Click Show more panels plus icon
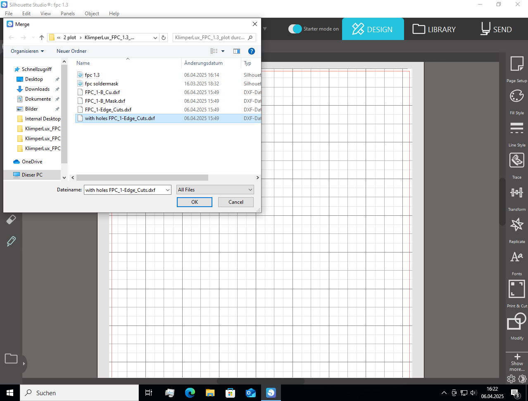This screenshot has width=528, height=401. (517, 357)
